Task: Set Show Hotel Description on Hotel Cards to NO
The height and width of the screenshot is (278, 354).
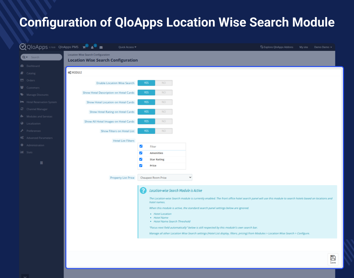Action: click(x=164, y=93)
